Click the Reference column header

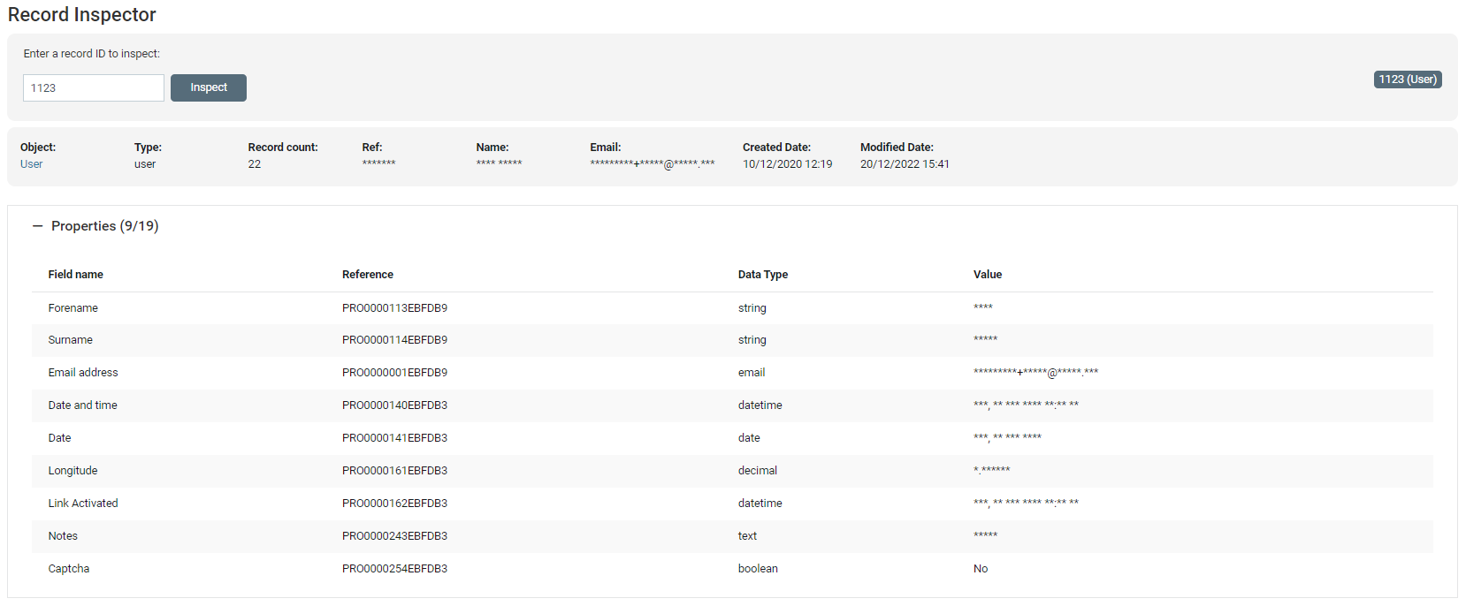(x=367, y=275)
